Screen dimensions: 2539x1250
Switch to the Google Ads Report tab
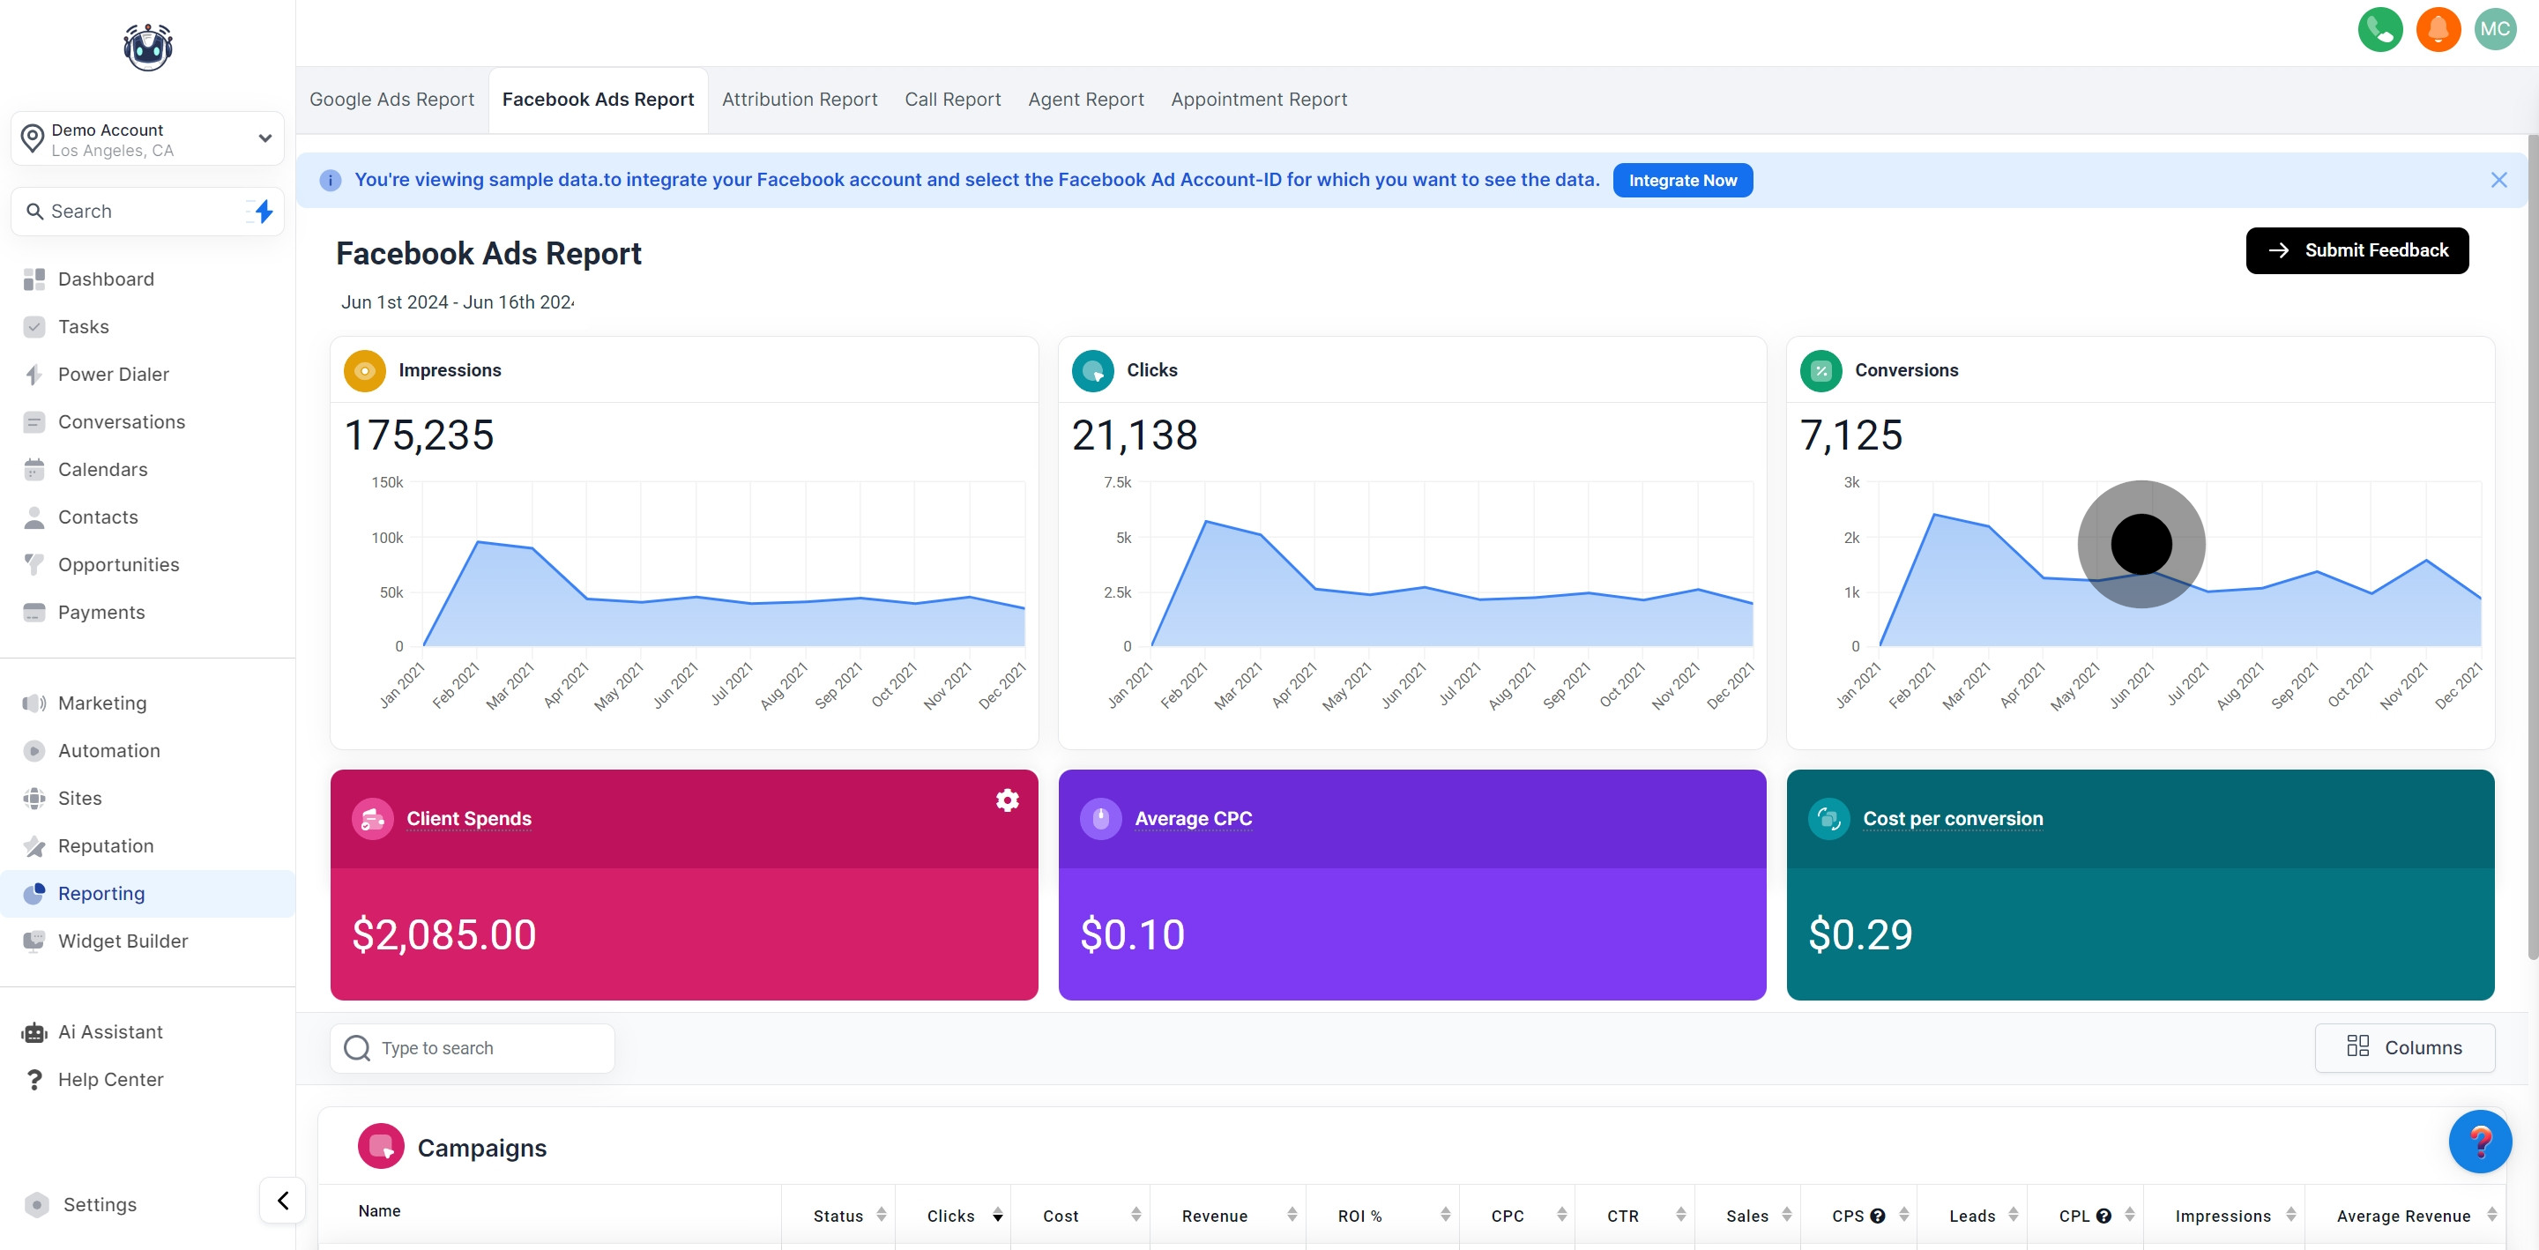click(x=391, y=100)
